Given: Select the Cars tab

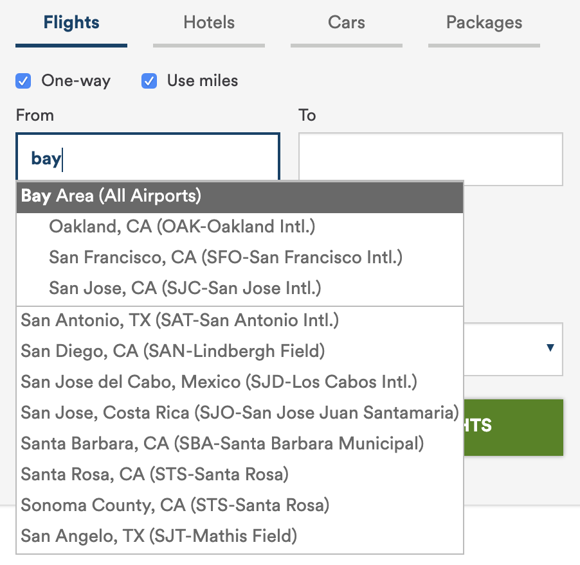Looking at the screenshot, I should (347, 23).
